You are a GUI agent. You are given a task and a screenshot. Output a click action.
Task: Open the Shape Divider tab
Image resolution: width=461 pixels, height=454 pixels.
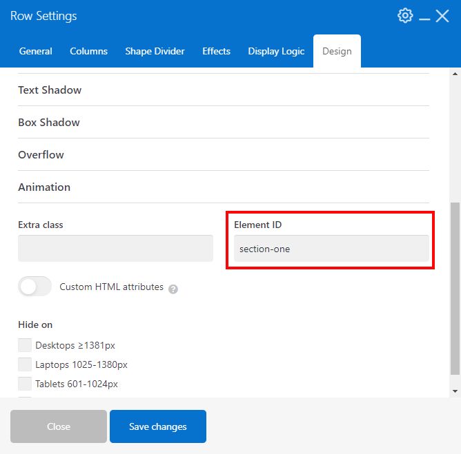point(155,51)
